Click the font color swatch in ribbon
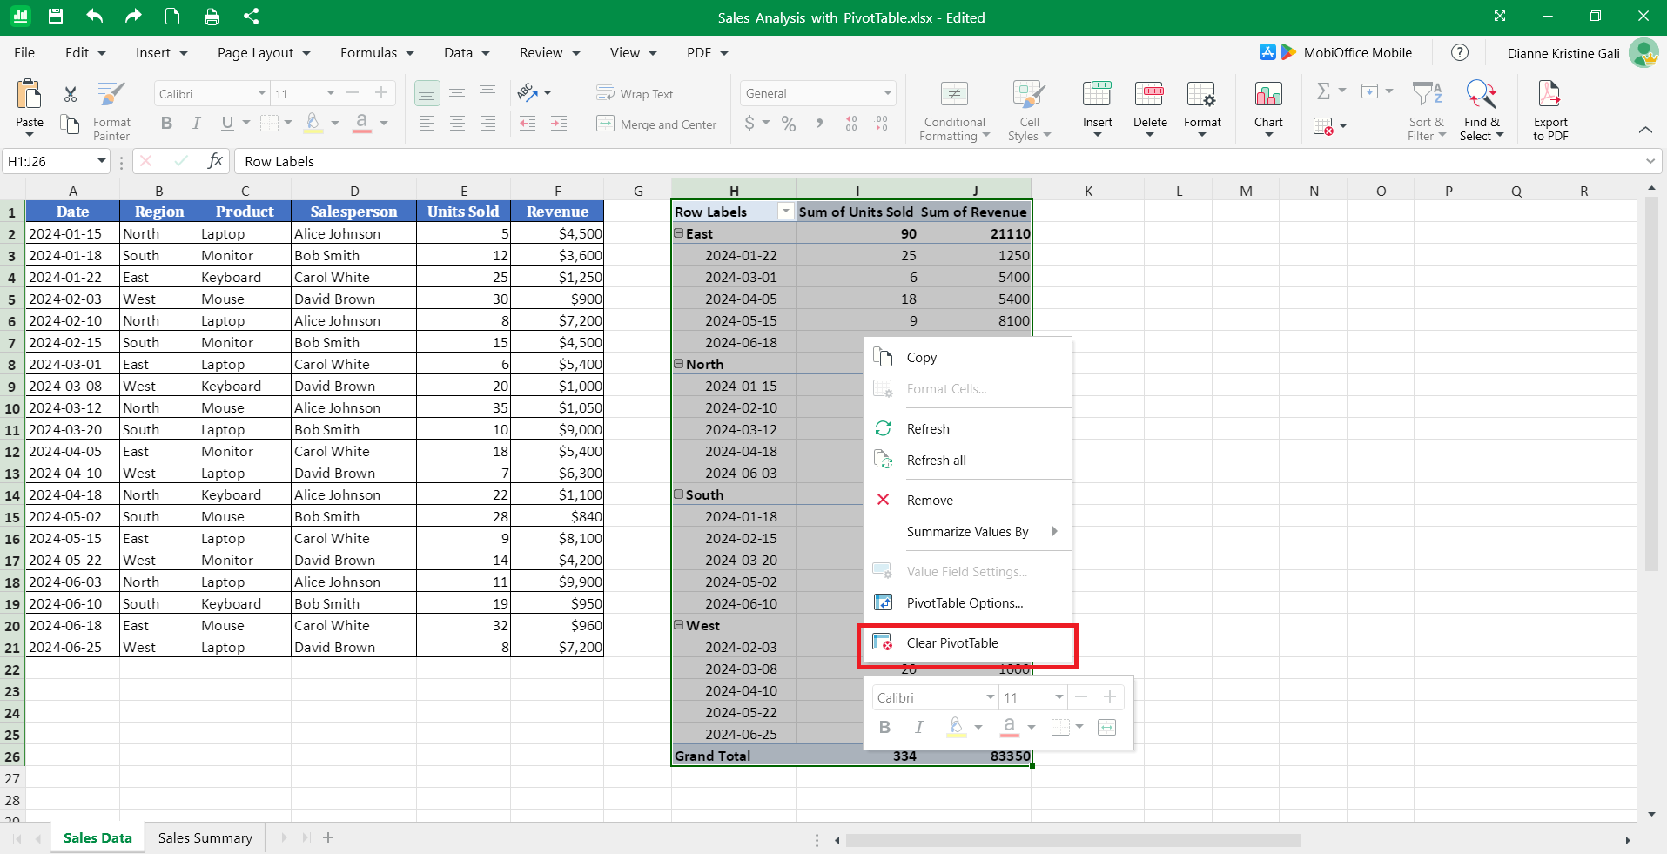This screenshot has height=854, width=1667. 361,124
